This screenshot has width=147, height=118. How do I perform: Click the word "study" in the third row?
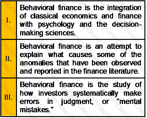coord(122,85)
